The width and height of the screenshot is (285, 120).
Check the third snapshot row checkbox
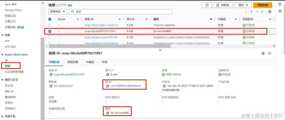(x=50, y=37)
